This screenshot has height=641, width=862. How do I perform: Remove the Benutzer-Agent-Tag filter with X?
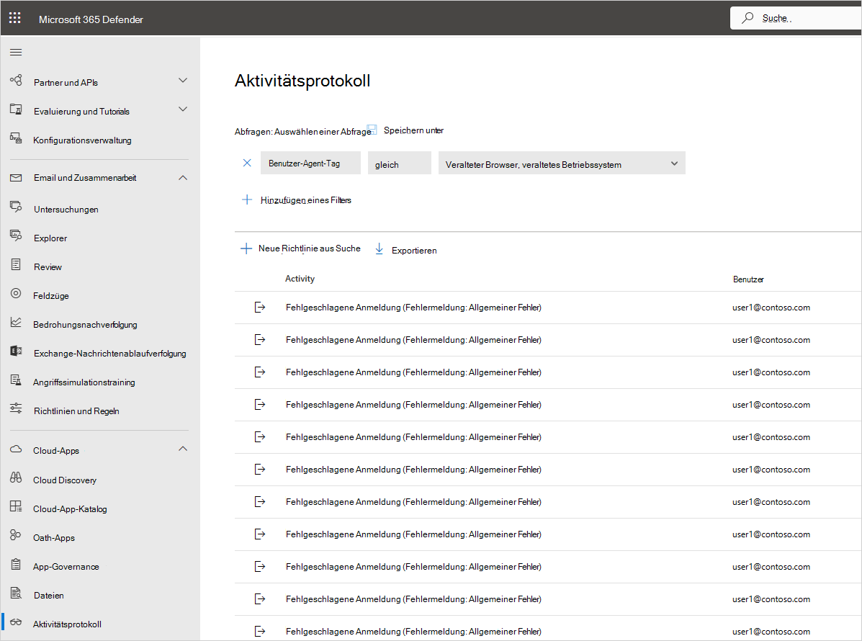point(247,163)
